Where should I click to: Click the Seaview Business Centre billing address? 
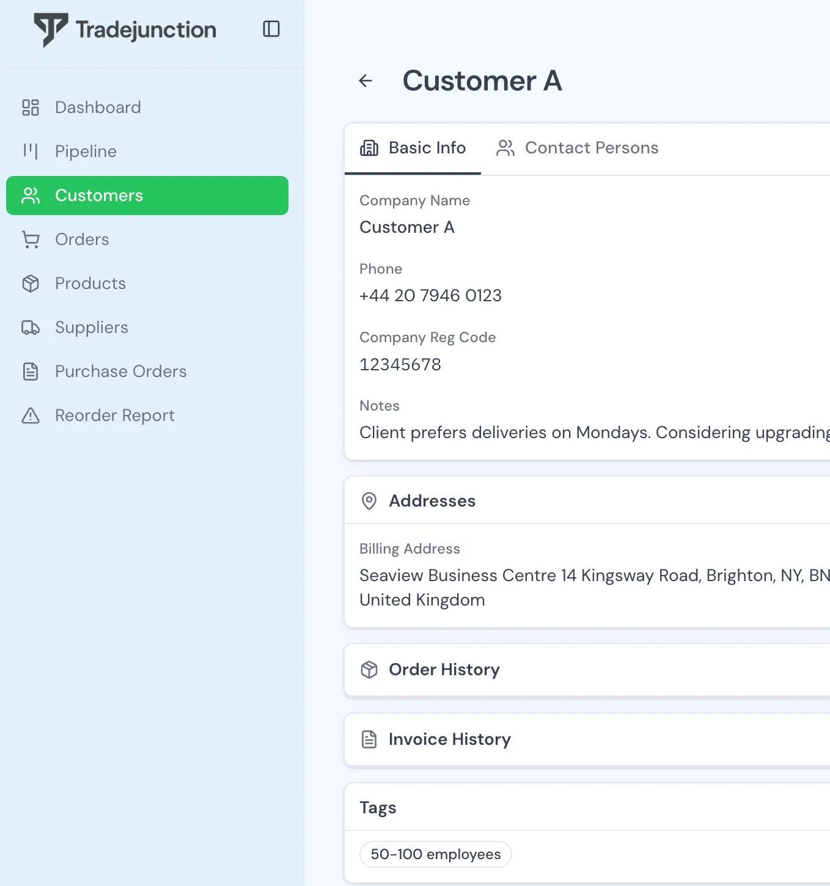click(x=595, y=576)
